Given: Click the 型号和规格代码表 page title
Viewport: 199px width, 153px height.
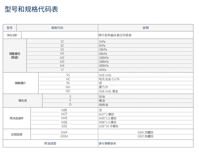Looking at the screenshot, I should [31, 10].
